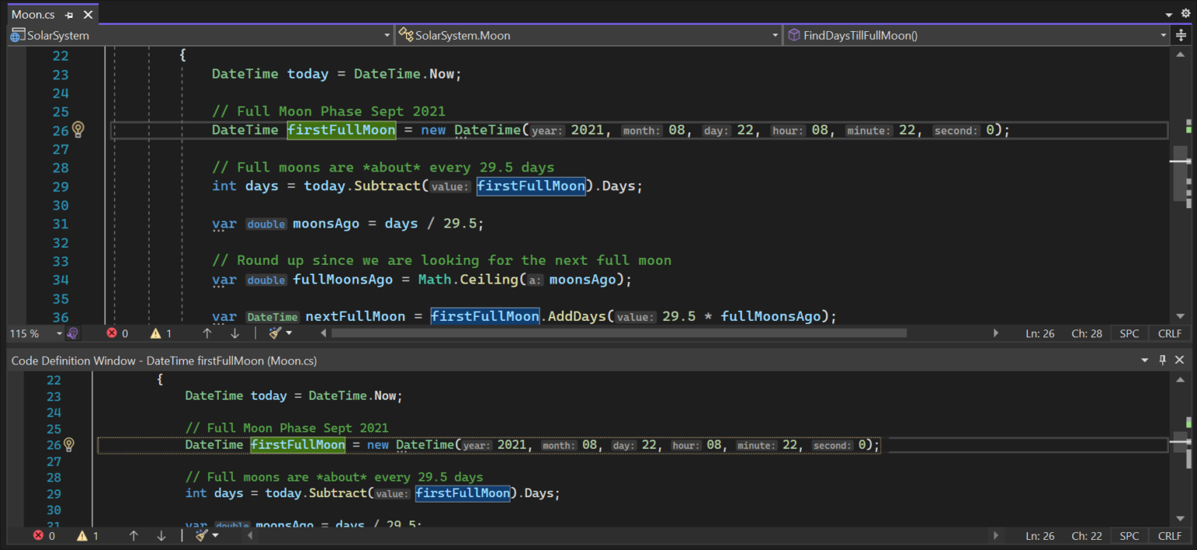Toggle the pin on the Moon.cs tab

(69, 13)
